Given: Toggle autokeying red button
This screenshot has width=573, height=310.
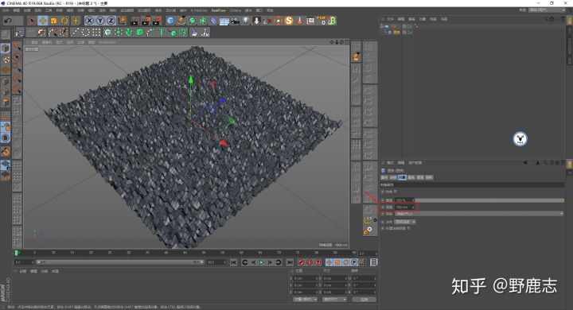Looking at the screenshot, I should (x=310, y=262).
